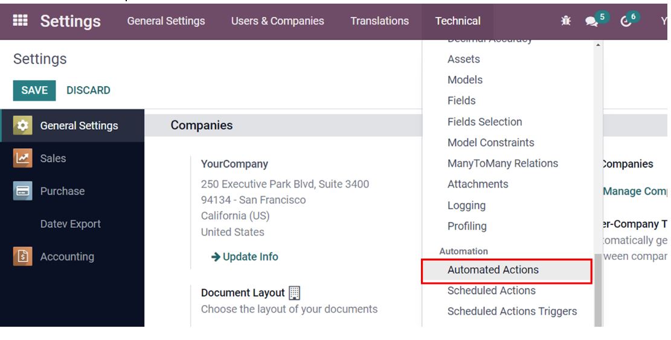
Task: Click the Accounting icon in sidebar
Action: click(x=23, y=257)
